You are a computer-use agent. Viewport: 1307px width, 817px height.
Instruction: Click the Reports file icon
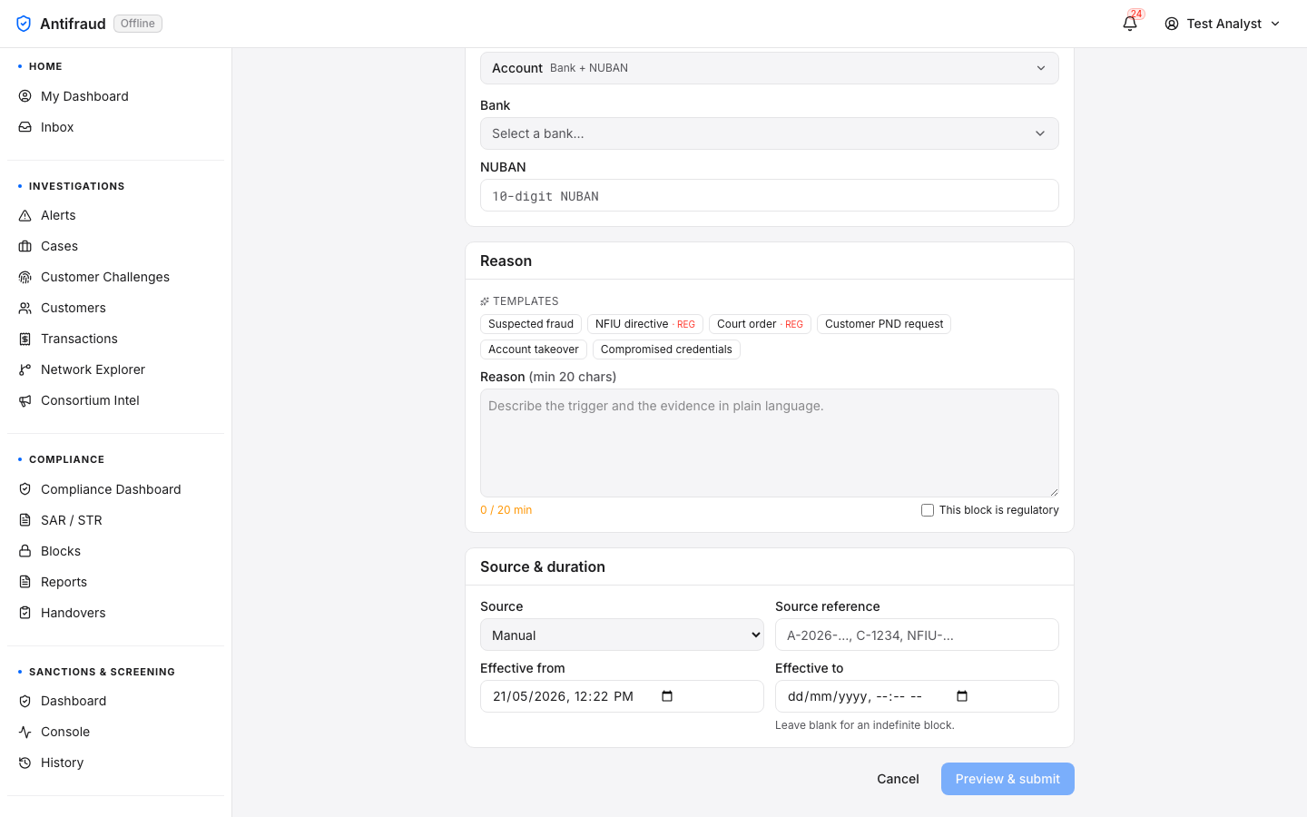25,582
